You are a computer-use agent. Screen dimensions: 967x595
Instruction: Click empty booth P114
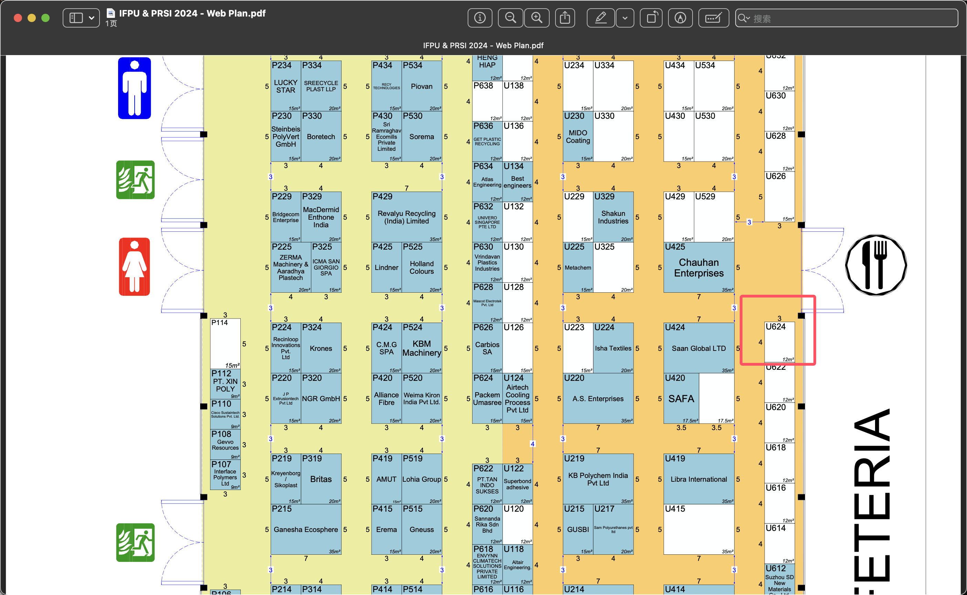tap(226, 344)
